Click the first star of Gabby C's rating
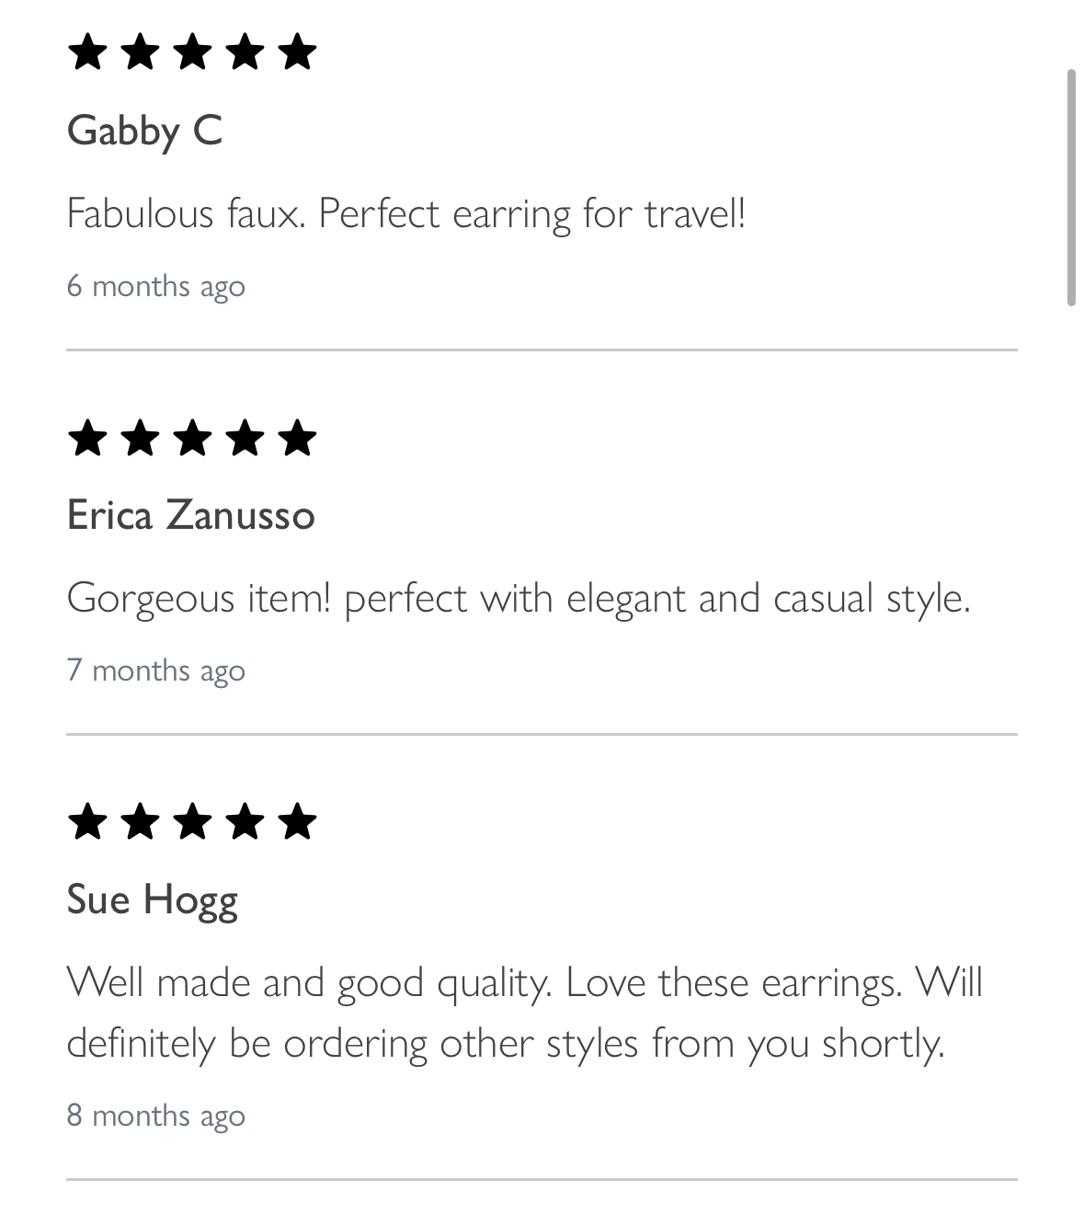1084x1226 pixels. [87, 52]
